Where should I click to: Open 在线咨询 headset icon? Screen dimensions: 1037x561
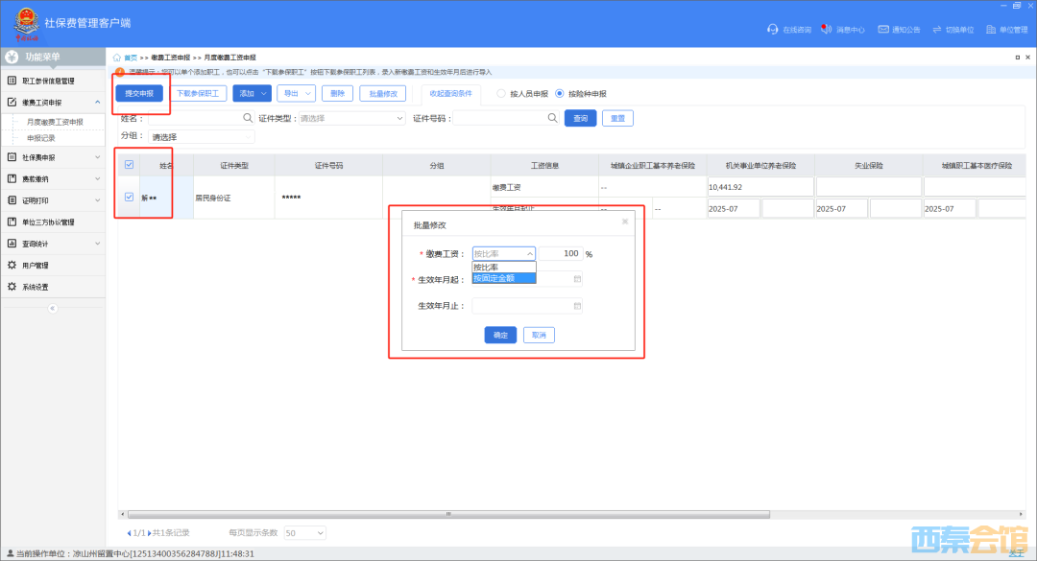coord(772,30)
